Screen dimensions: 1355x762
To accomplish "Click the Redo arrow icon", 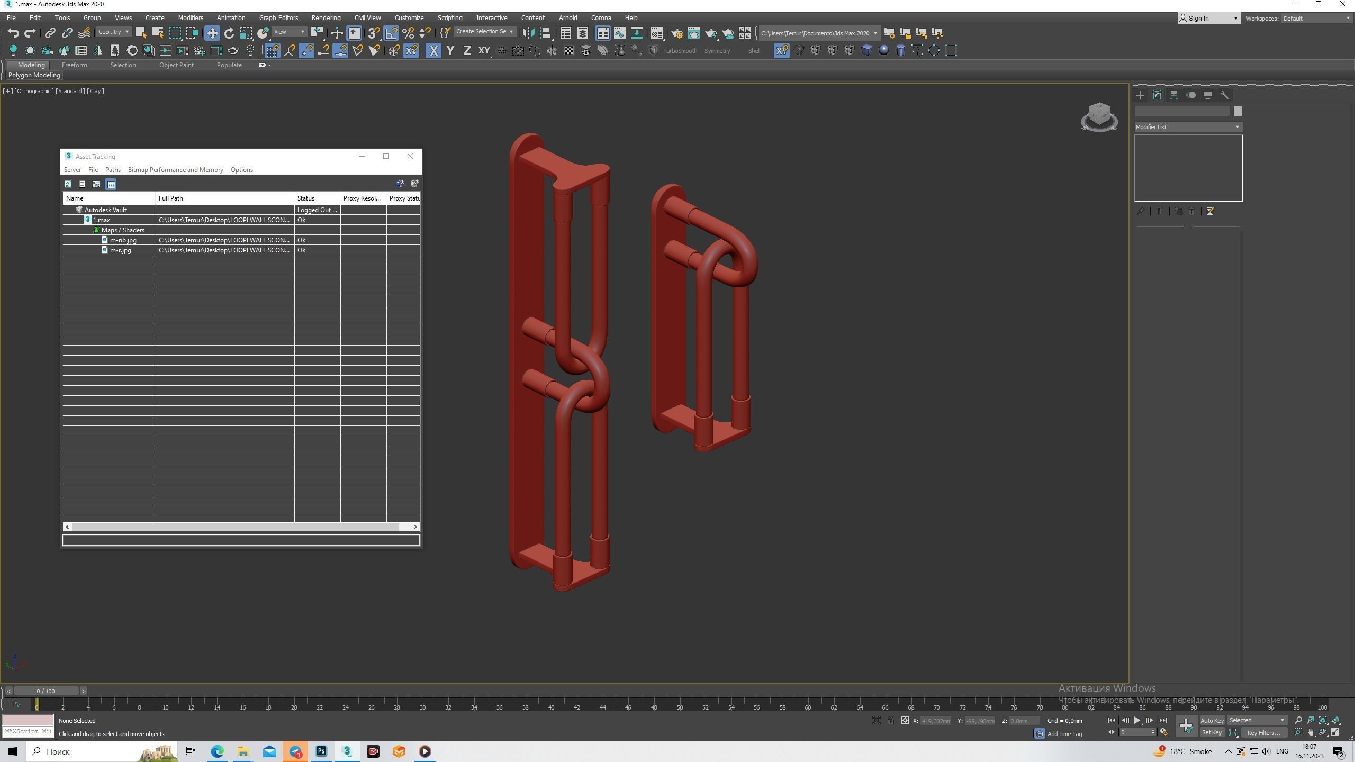I will tap(30, 33).
